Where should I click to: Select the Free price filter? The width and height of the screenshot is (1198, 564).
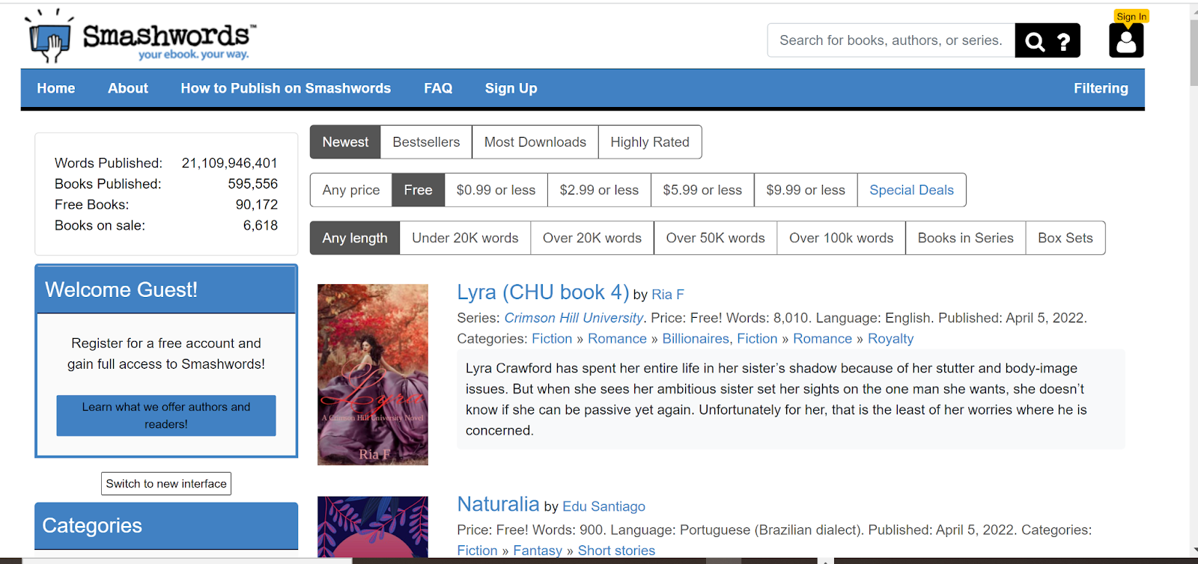point(418,190)
